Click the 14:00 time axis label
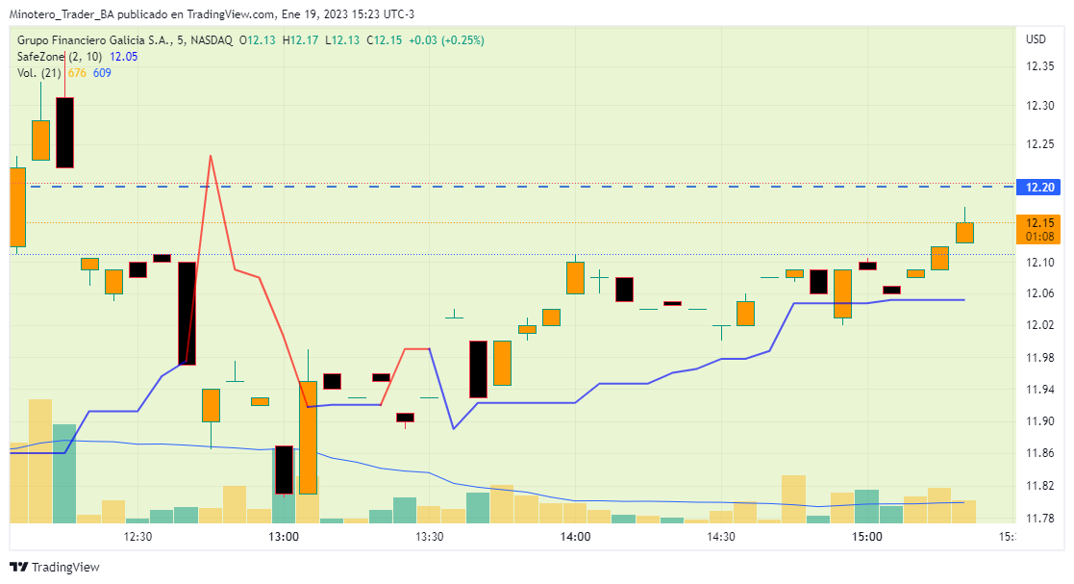 (x=575, y=536)
